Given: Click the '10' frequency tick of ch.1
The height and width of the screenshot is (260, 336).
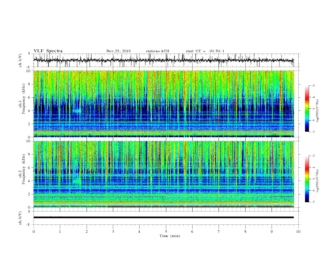Looking at the screenshot, I should pyautogui.click(x=28, y=71).
